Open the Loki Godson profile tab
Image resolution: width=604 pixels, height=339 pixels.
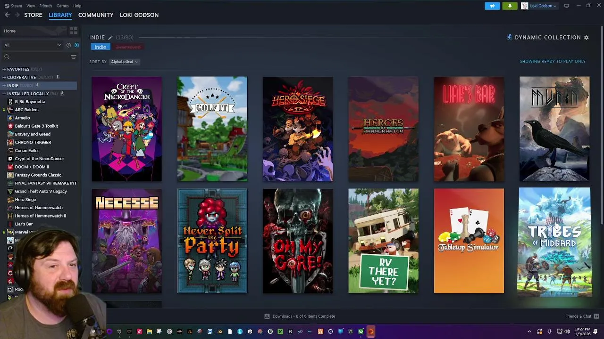(x=139, y=15)
